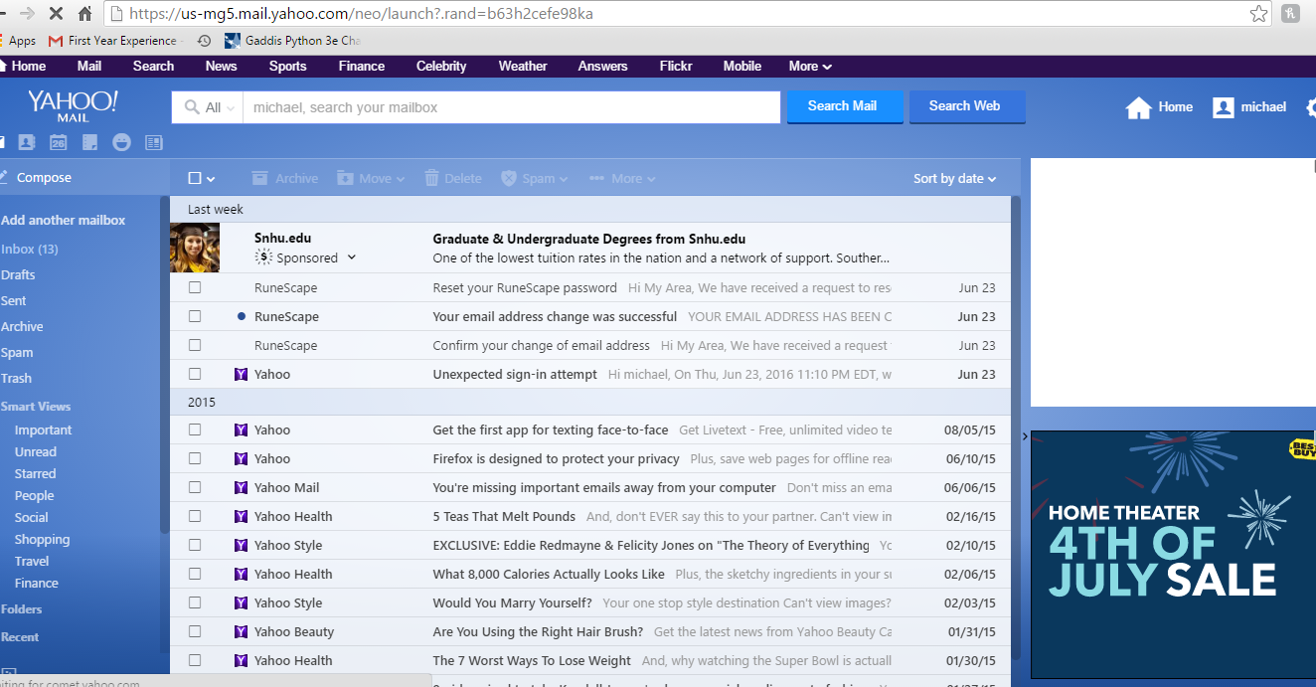Click the Yahoo Mail logo

pos(73,105)
